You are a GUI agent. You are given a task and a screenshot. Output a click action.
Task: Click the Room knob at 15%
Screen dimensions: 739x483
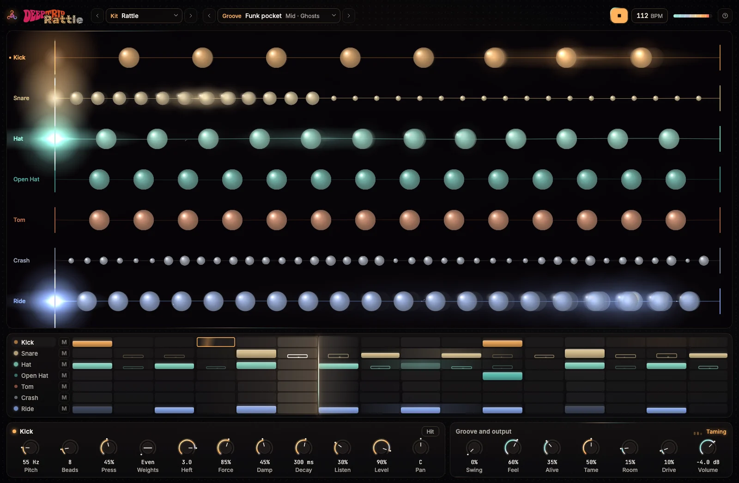tap(630, 447)
